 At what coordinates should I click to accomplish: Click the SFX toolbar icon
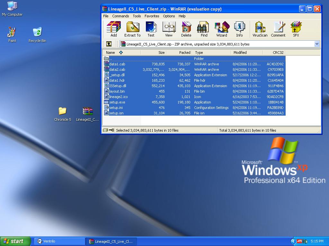coord(296,29)
